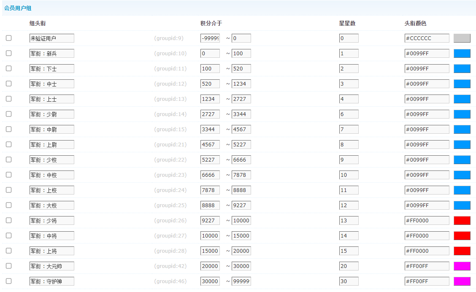The image size is (476, 292).
Task: Click the (groupid:42) label
Action: click(170, 266)
